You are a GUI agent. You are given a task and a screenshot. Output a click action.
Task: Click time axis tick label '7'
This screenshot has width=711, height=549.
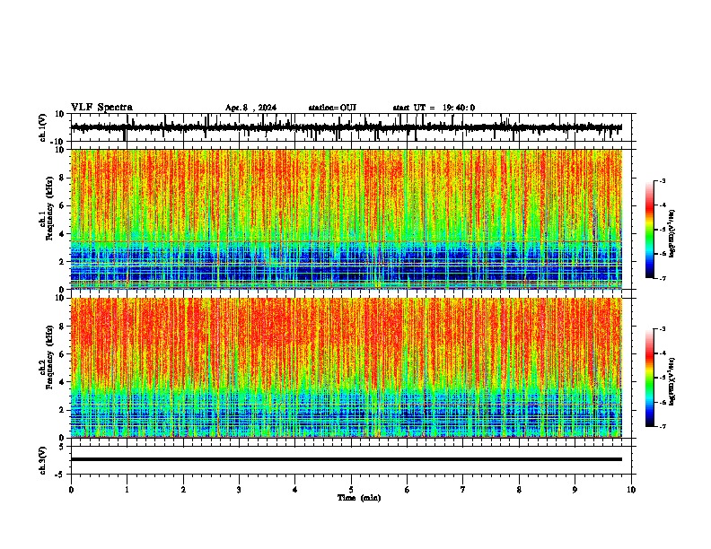463,490
